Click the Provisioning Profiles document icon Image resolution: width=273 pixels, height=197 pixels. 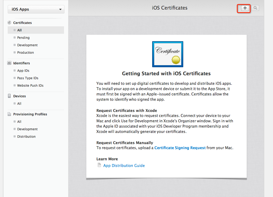point(9,114)
